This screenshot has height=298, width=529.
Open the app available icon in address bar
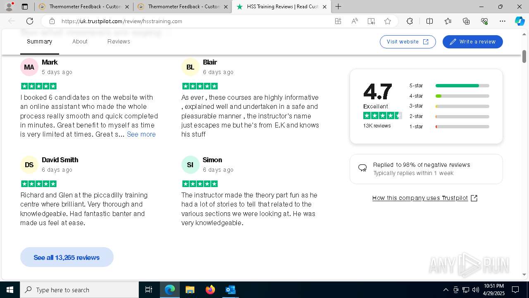(x=338, y=21)
